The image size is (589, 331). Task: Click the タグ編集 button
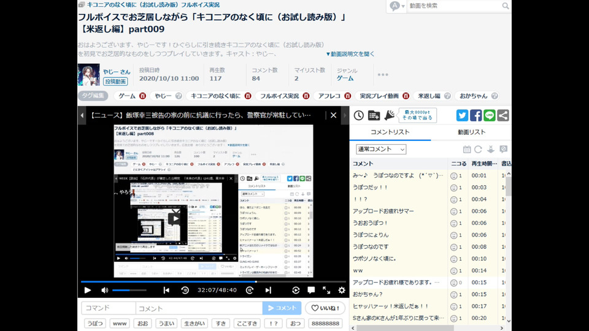[x=93, y=96]
